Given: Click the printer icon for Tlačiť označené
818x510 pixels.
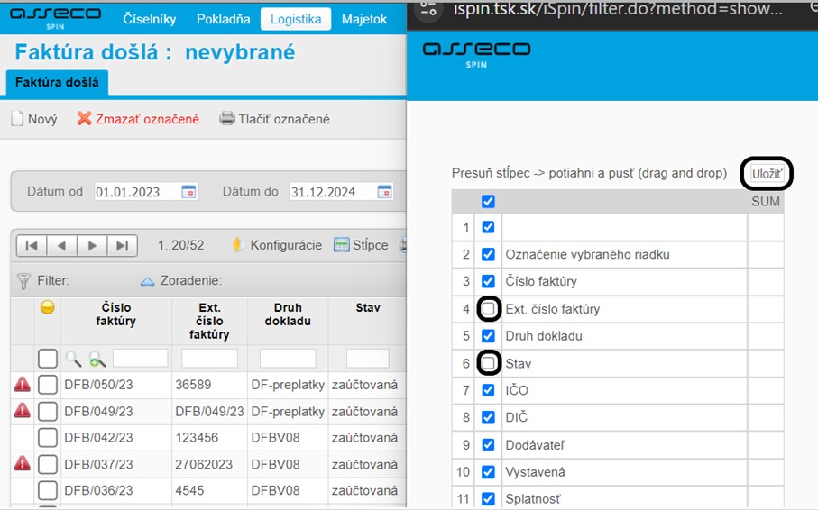Looking at the screenshot, I should (227, 119).
